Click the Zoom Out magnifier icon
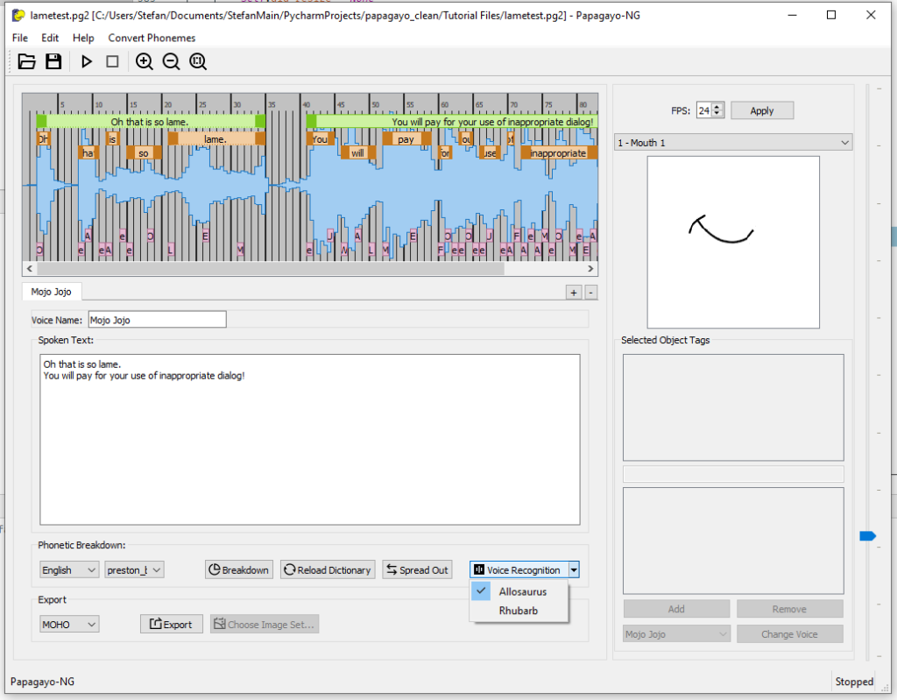The width and height of the screenshot is (897, 700). click(171, 61)
